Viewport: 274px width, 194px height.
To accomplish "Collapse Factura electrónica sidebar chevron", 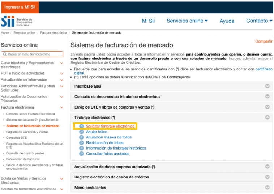I will tap(62, 107).
